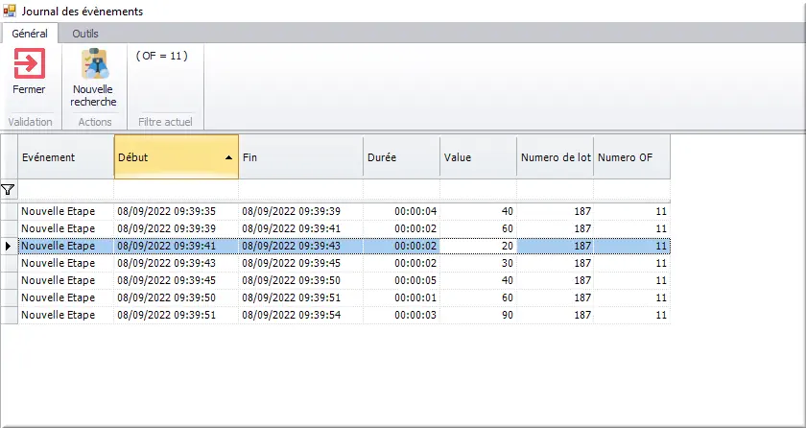806x428 pixels.
Task: Click the filter funnel icon in grid
Action: pos(8,190)
